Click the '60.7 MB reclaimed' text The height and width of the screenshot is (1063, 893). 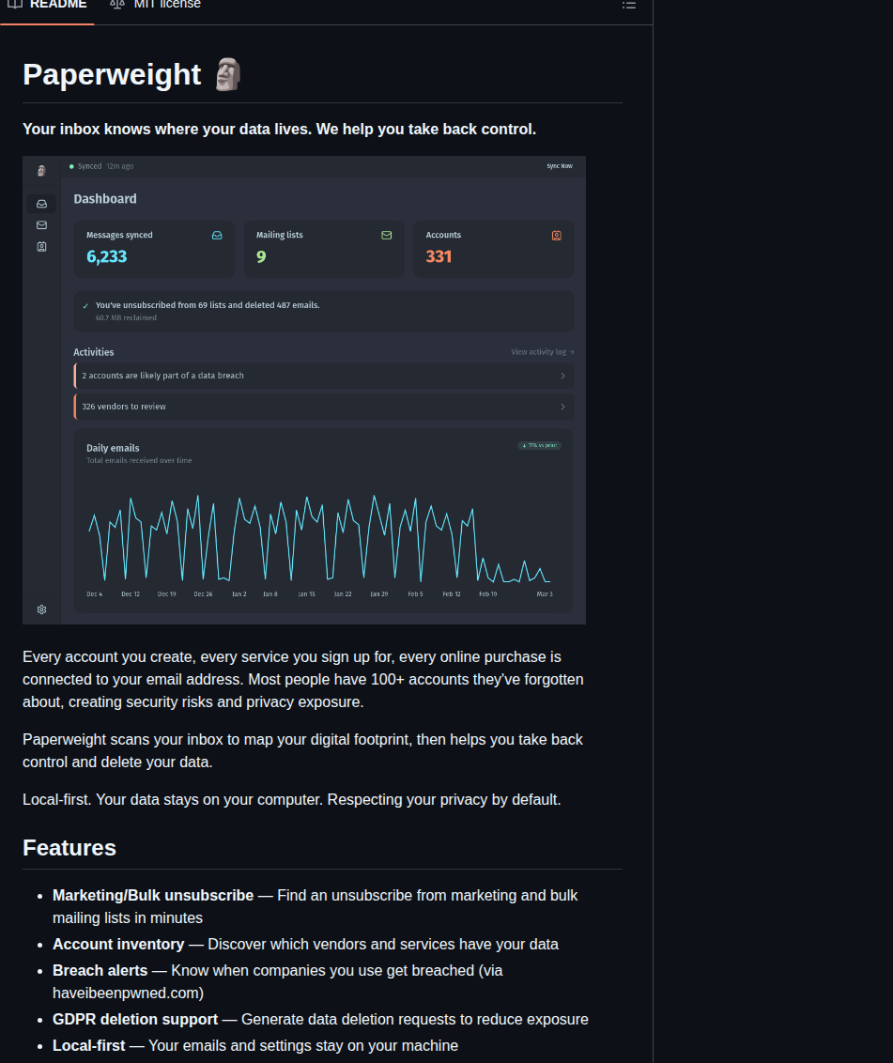[x=126, y=318]
